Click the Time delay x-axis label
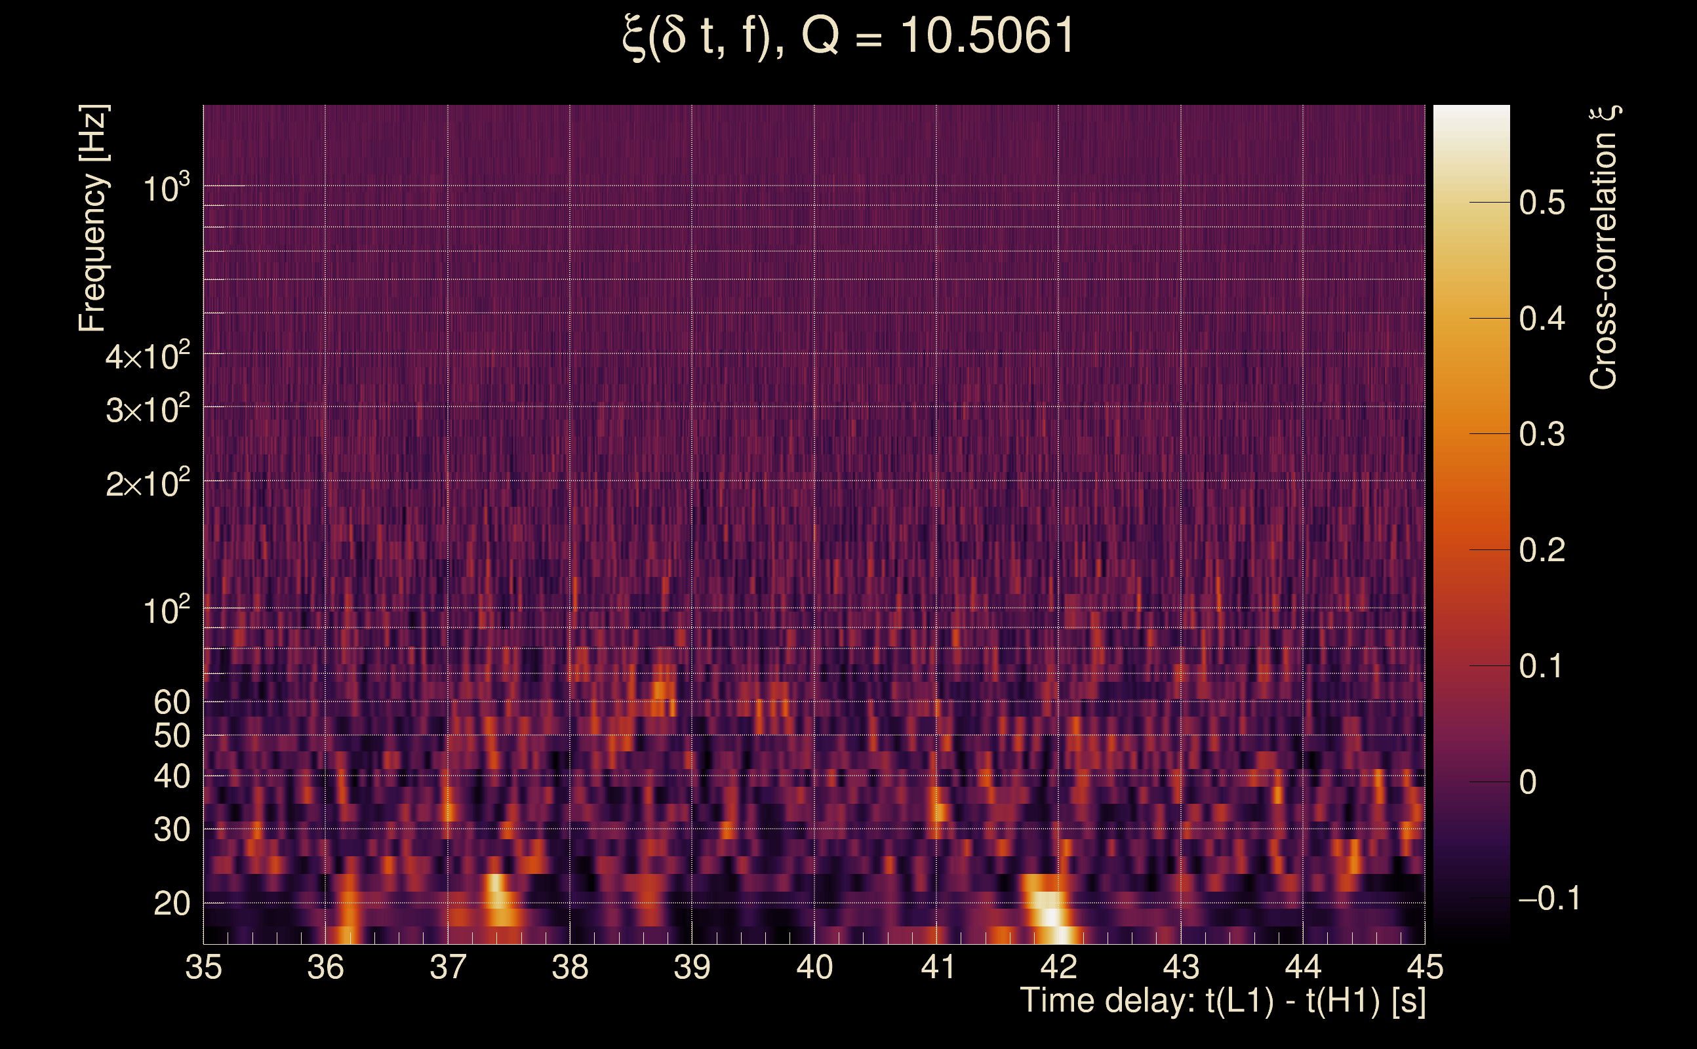Image resolution: width=1697 pixels, height=1049 pixels. pos(1222,1001)
